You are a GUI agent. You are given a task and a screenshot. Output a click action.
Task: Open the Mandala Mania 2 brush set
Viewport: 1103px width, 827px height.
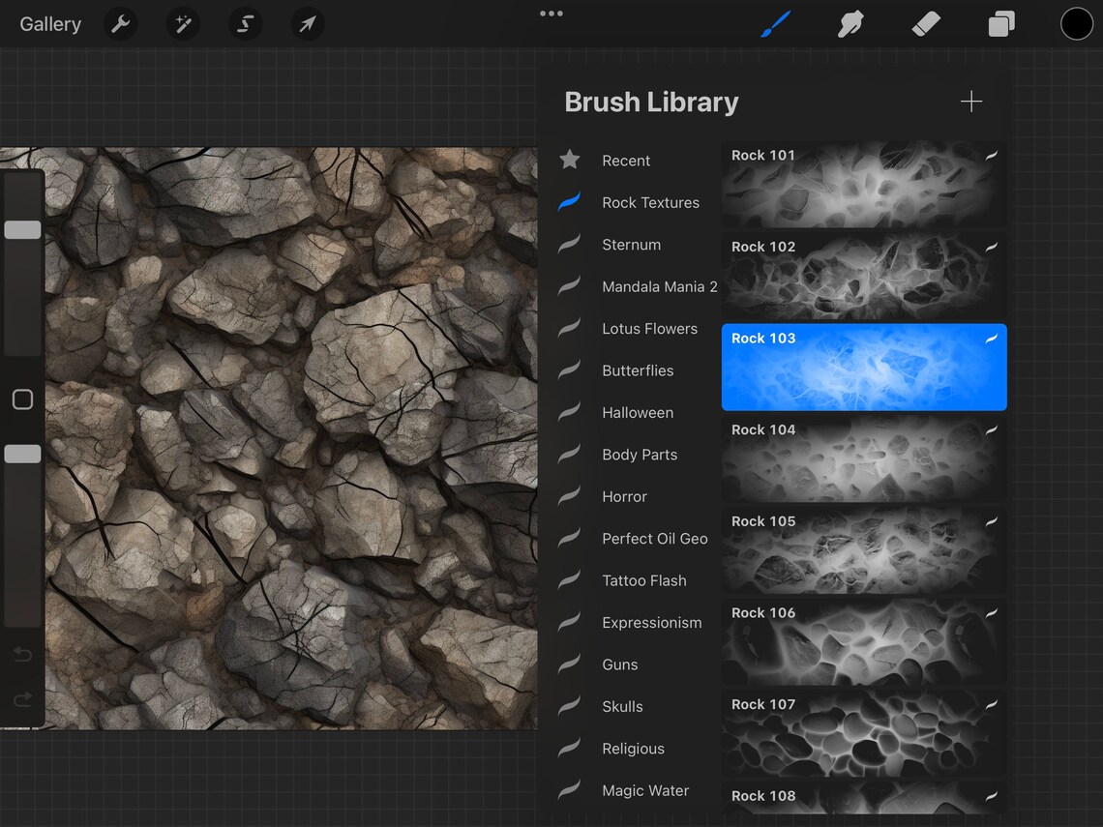click(x=659, y=287)
